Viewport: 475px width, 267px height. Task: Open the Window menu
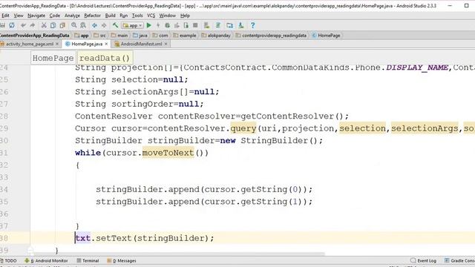pyautogui.click(x=167, y=16)
